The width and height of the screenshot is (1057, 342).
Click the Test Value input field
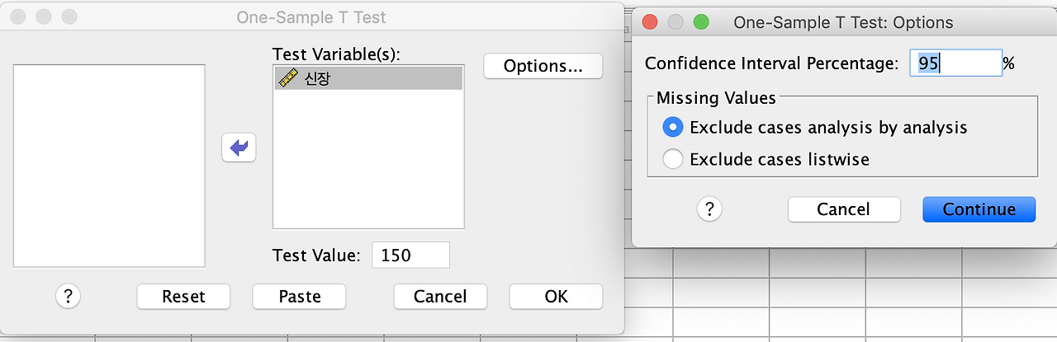pyautogui.click(x=410, y=255)
